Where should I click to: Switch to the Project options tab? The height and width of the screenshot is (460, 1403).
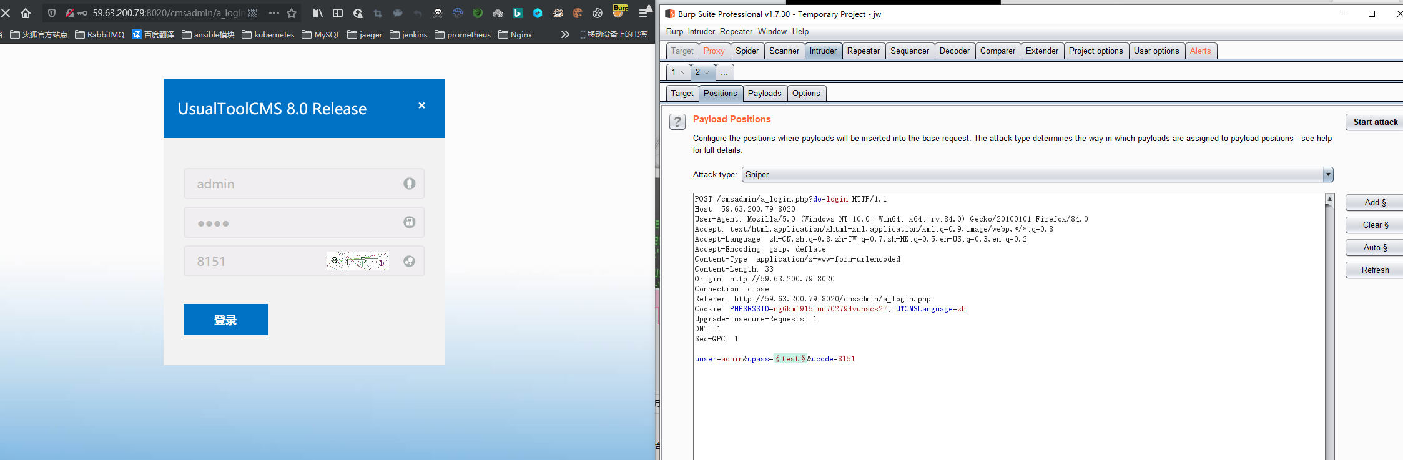(x=1096, y=51)
